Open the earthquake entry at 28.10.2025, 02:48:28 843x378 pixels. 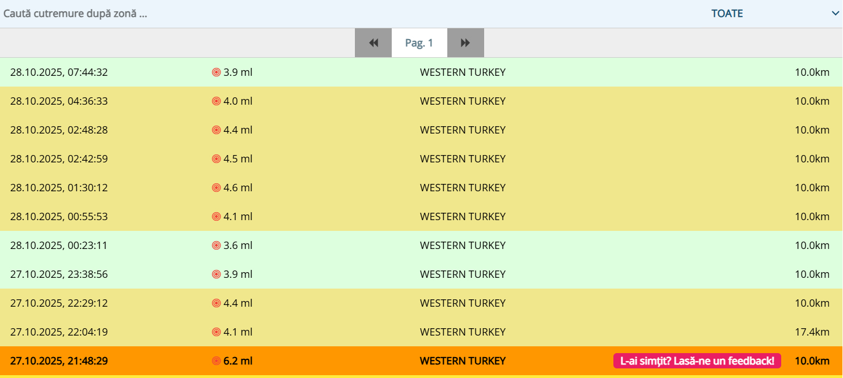[x=59, y=130]
